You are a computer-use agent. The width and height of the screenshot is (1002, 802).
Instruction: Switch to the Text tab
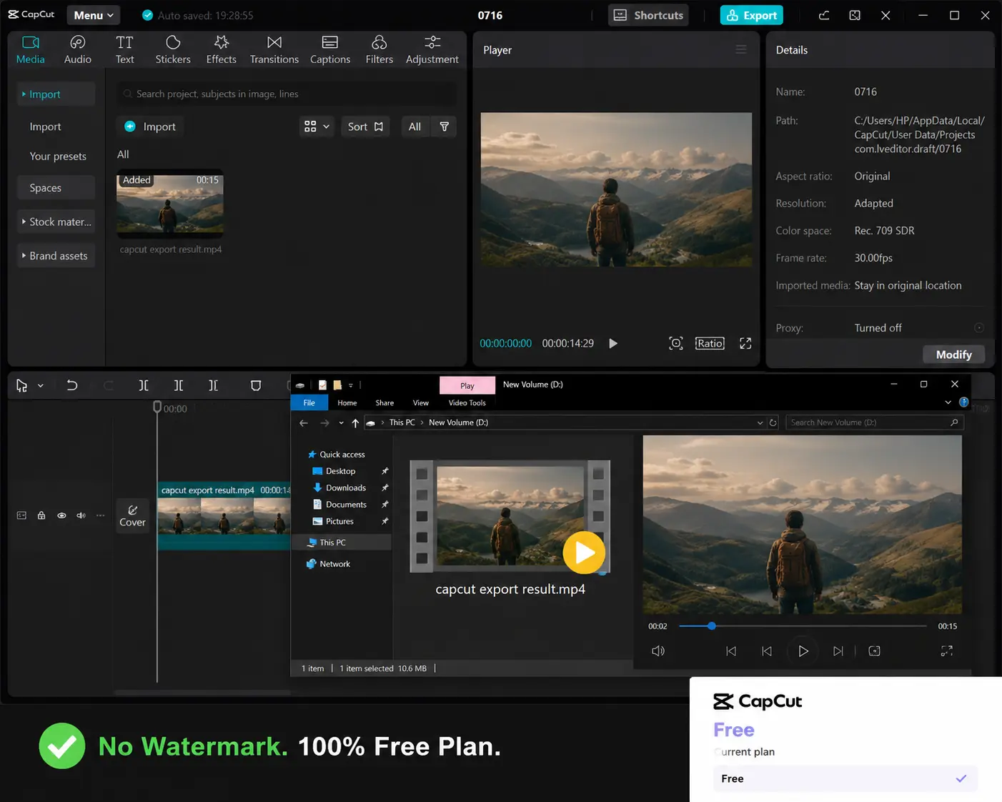[124, 50]
